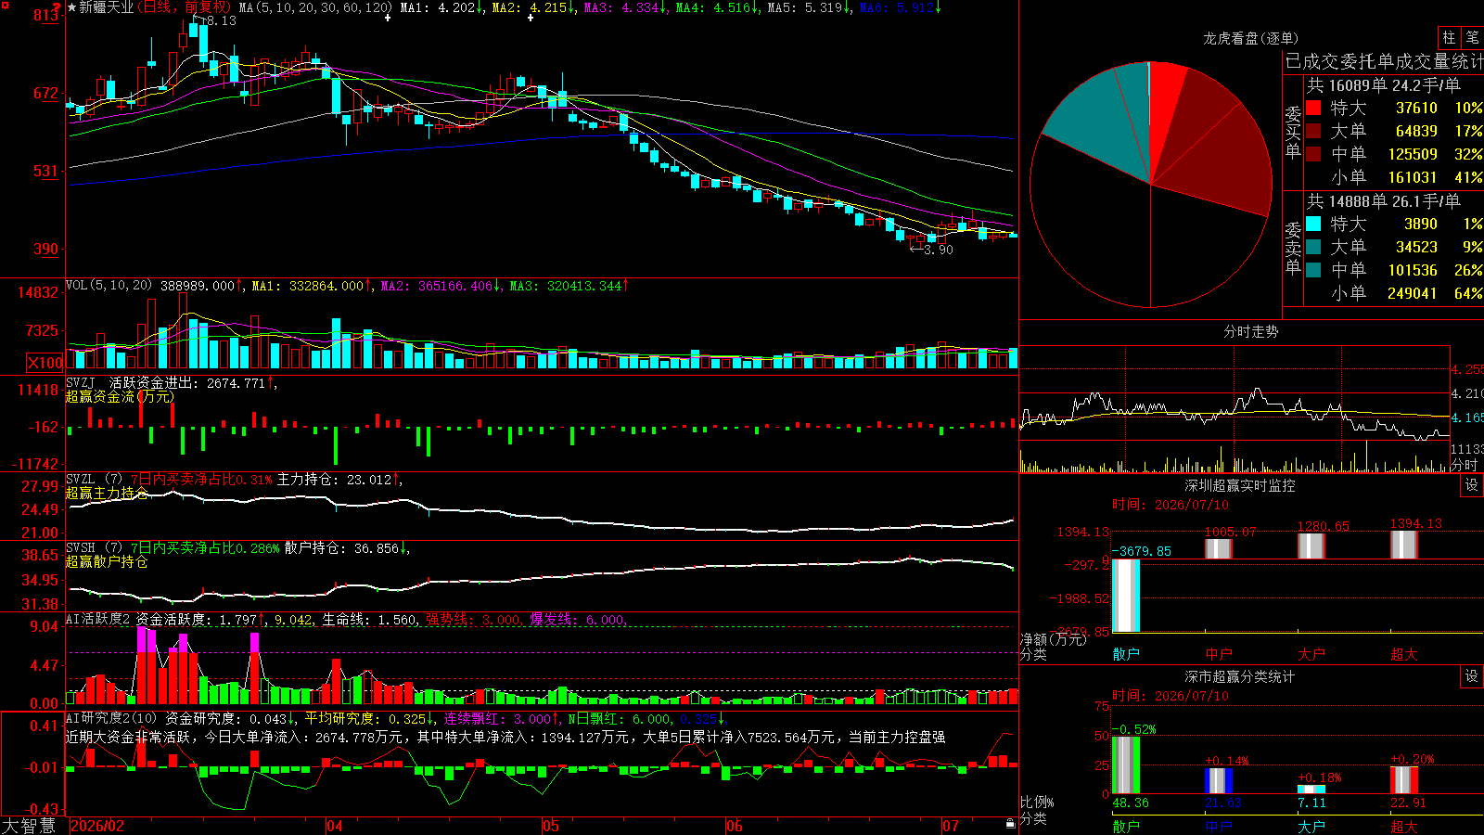Click the 散户 proportion bar labeled -0.52%

[1126, 764]
